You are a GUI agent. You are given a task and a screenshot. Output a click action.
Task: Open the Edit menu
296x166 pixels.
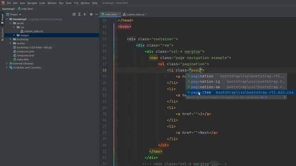pyautogui.click(x=15, y=3)
